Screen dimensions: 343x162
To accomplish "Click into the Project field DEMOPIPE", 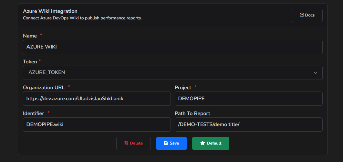I will 248,99.
